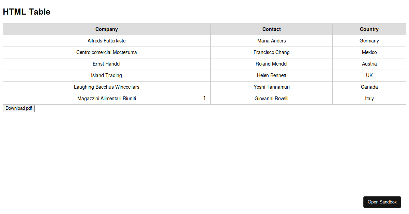Select the Alfreds Futterkiste cell
Viewport: 409px width, 214px height.
click(107, 41)
